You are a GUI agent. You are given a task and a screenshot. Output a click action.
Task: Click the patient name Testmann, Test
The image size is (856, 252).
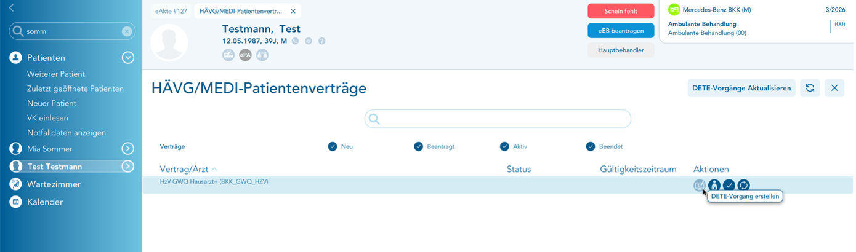pyautogui.click(x=261, y=29)
